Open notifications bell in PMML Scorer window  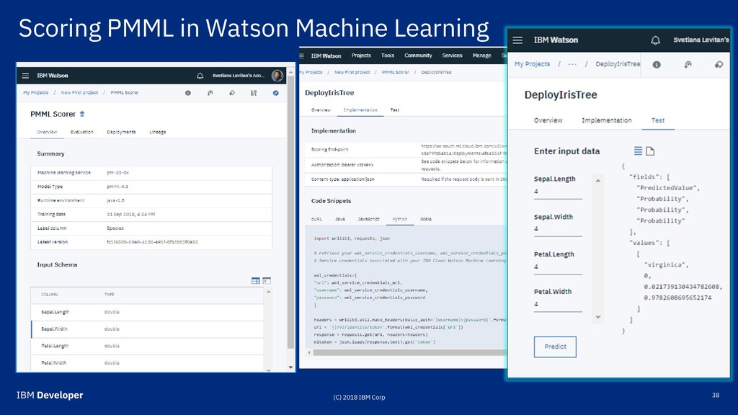coord(200,76)
